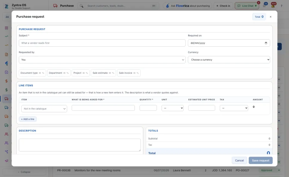Edit Document type with its pencil icon
289x177 pixels.
click(x=43, y=73)
